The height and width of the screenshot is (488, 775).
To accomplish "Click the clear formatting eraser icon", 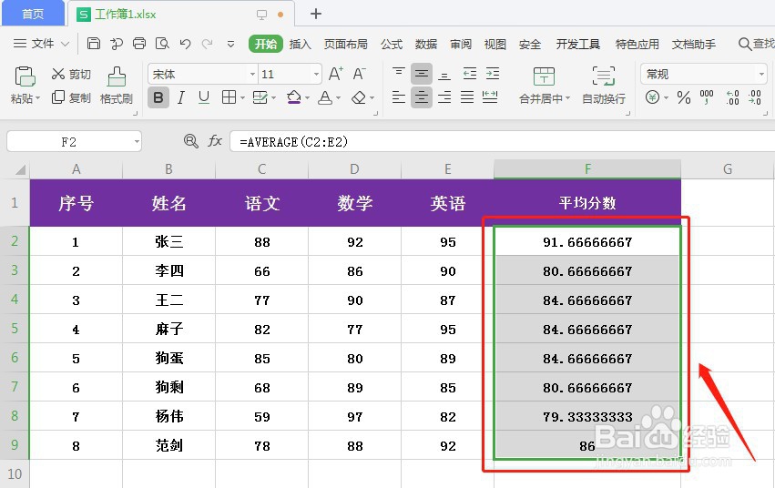I will click(x=359, y=97).
